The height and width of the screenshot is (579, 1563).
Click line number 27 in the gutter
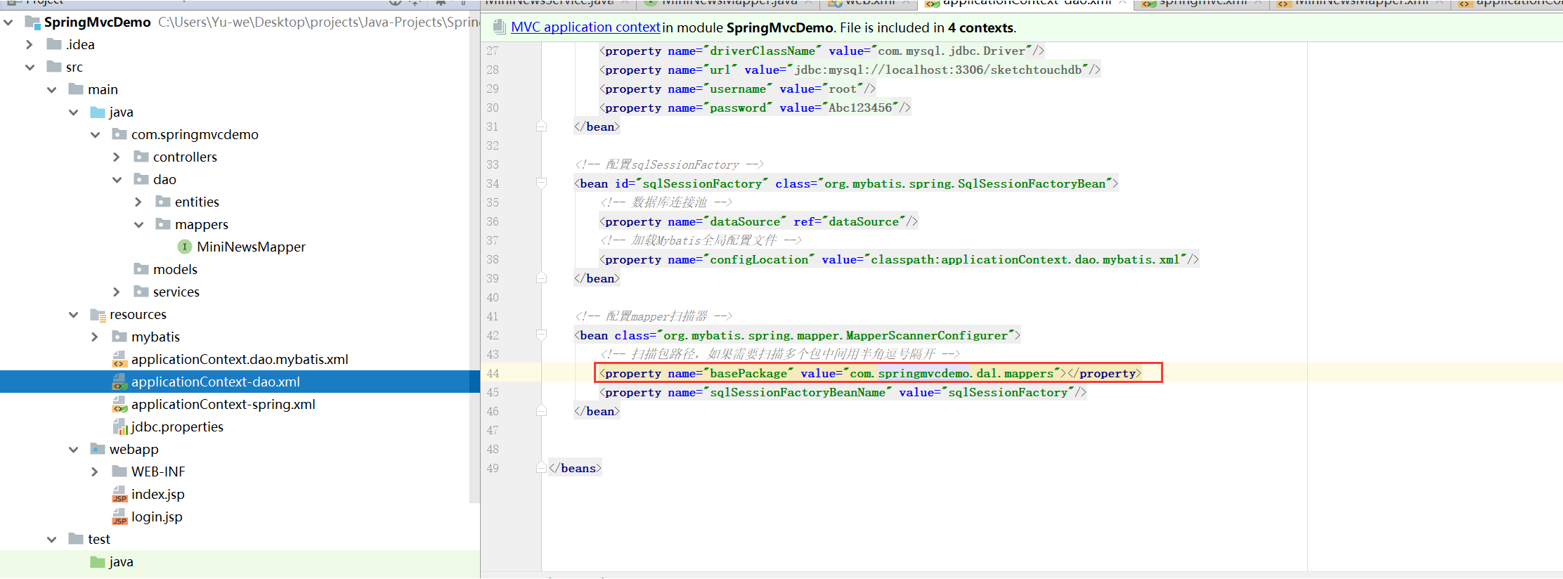click(x=493, y=51)
